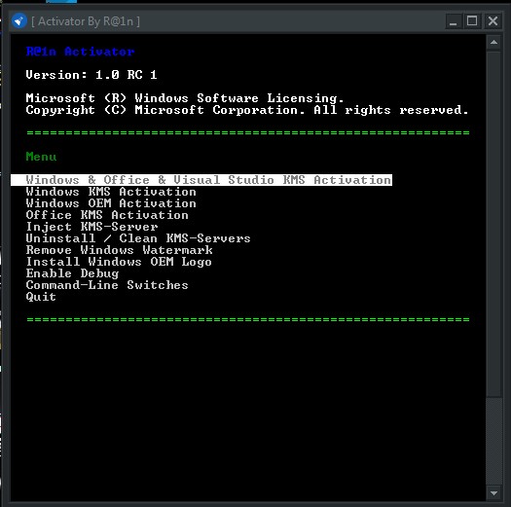The width and height of the screenshot is (511, 507).
Task: Click the Version: 1.0 RC 1 text
Action: pyautogui.click(x=91, y=75)
